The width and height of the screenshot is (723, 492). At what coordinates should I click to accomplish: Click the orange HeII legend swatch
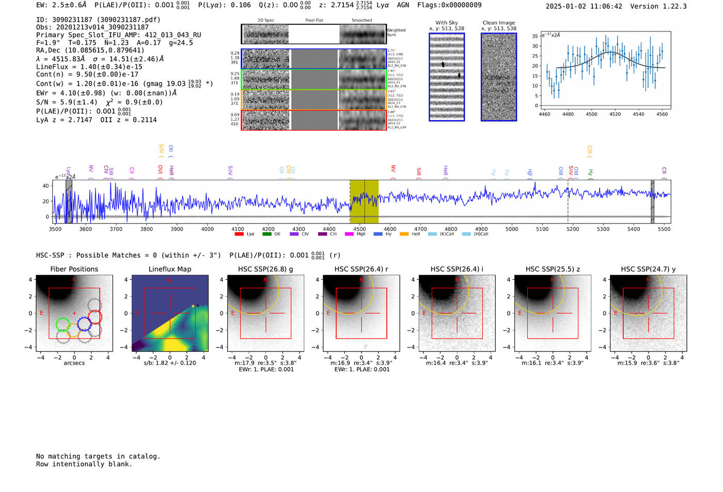coord(404,234)
